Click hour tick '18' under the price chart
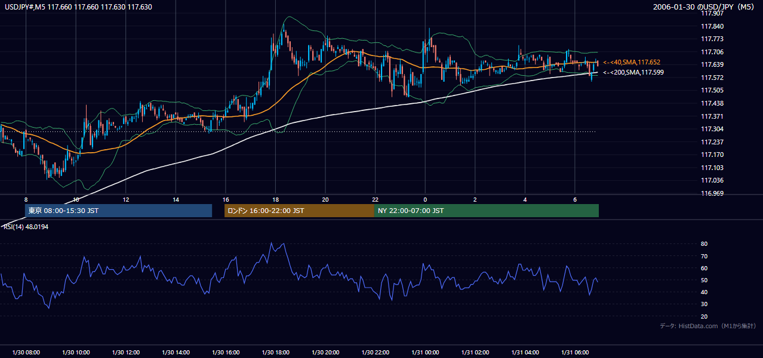Viewport: 763px width, 358px height. click(275, 199)
